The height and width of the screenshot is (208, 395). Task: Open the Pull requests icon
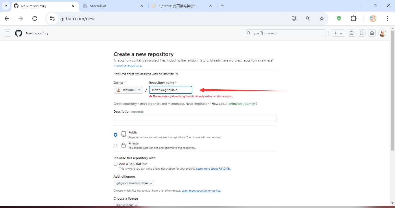pyautogui.click(x=362, y=33)
